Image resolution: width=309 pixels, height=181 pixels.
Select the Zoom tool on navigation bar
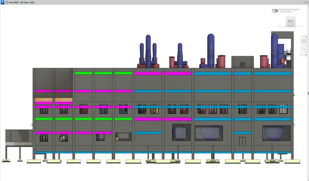click(304, 49)
